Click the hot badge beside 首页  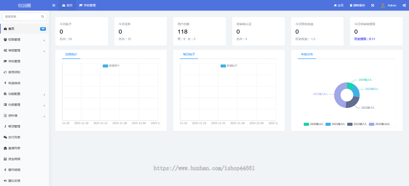(43, 29)
